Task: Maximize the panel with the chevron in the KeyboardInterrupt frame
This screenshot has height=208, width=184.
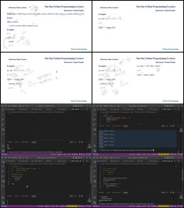Action: 179,193
